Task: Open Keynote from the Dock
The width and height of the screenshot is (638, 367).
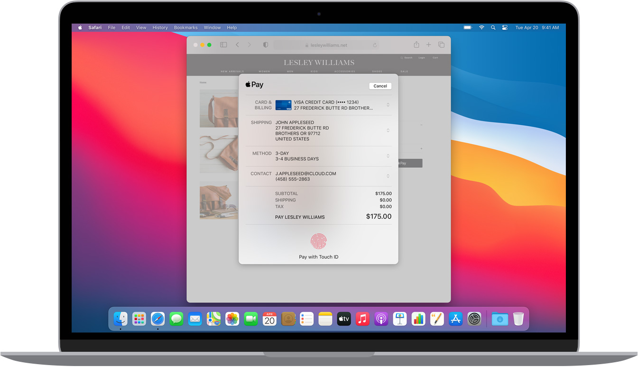Action: pyautogui.click(x=400, y=319)
